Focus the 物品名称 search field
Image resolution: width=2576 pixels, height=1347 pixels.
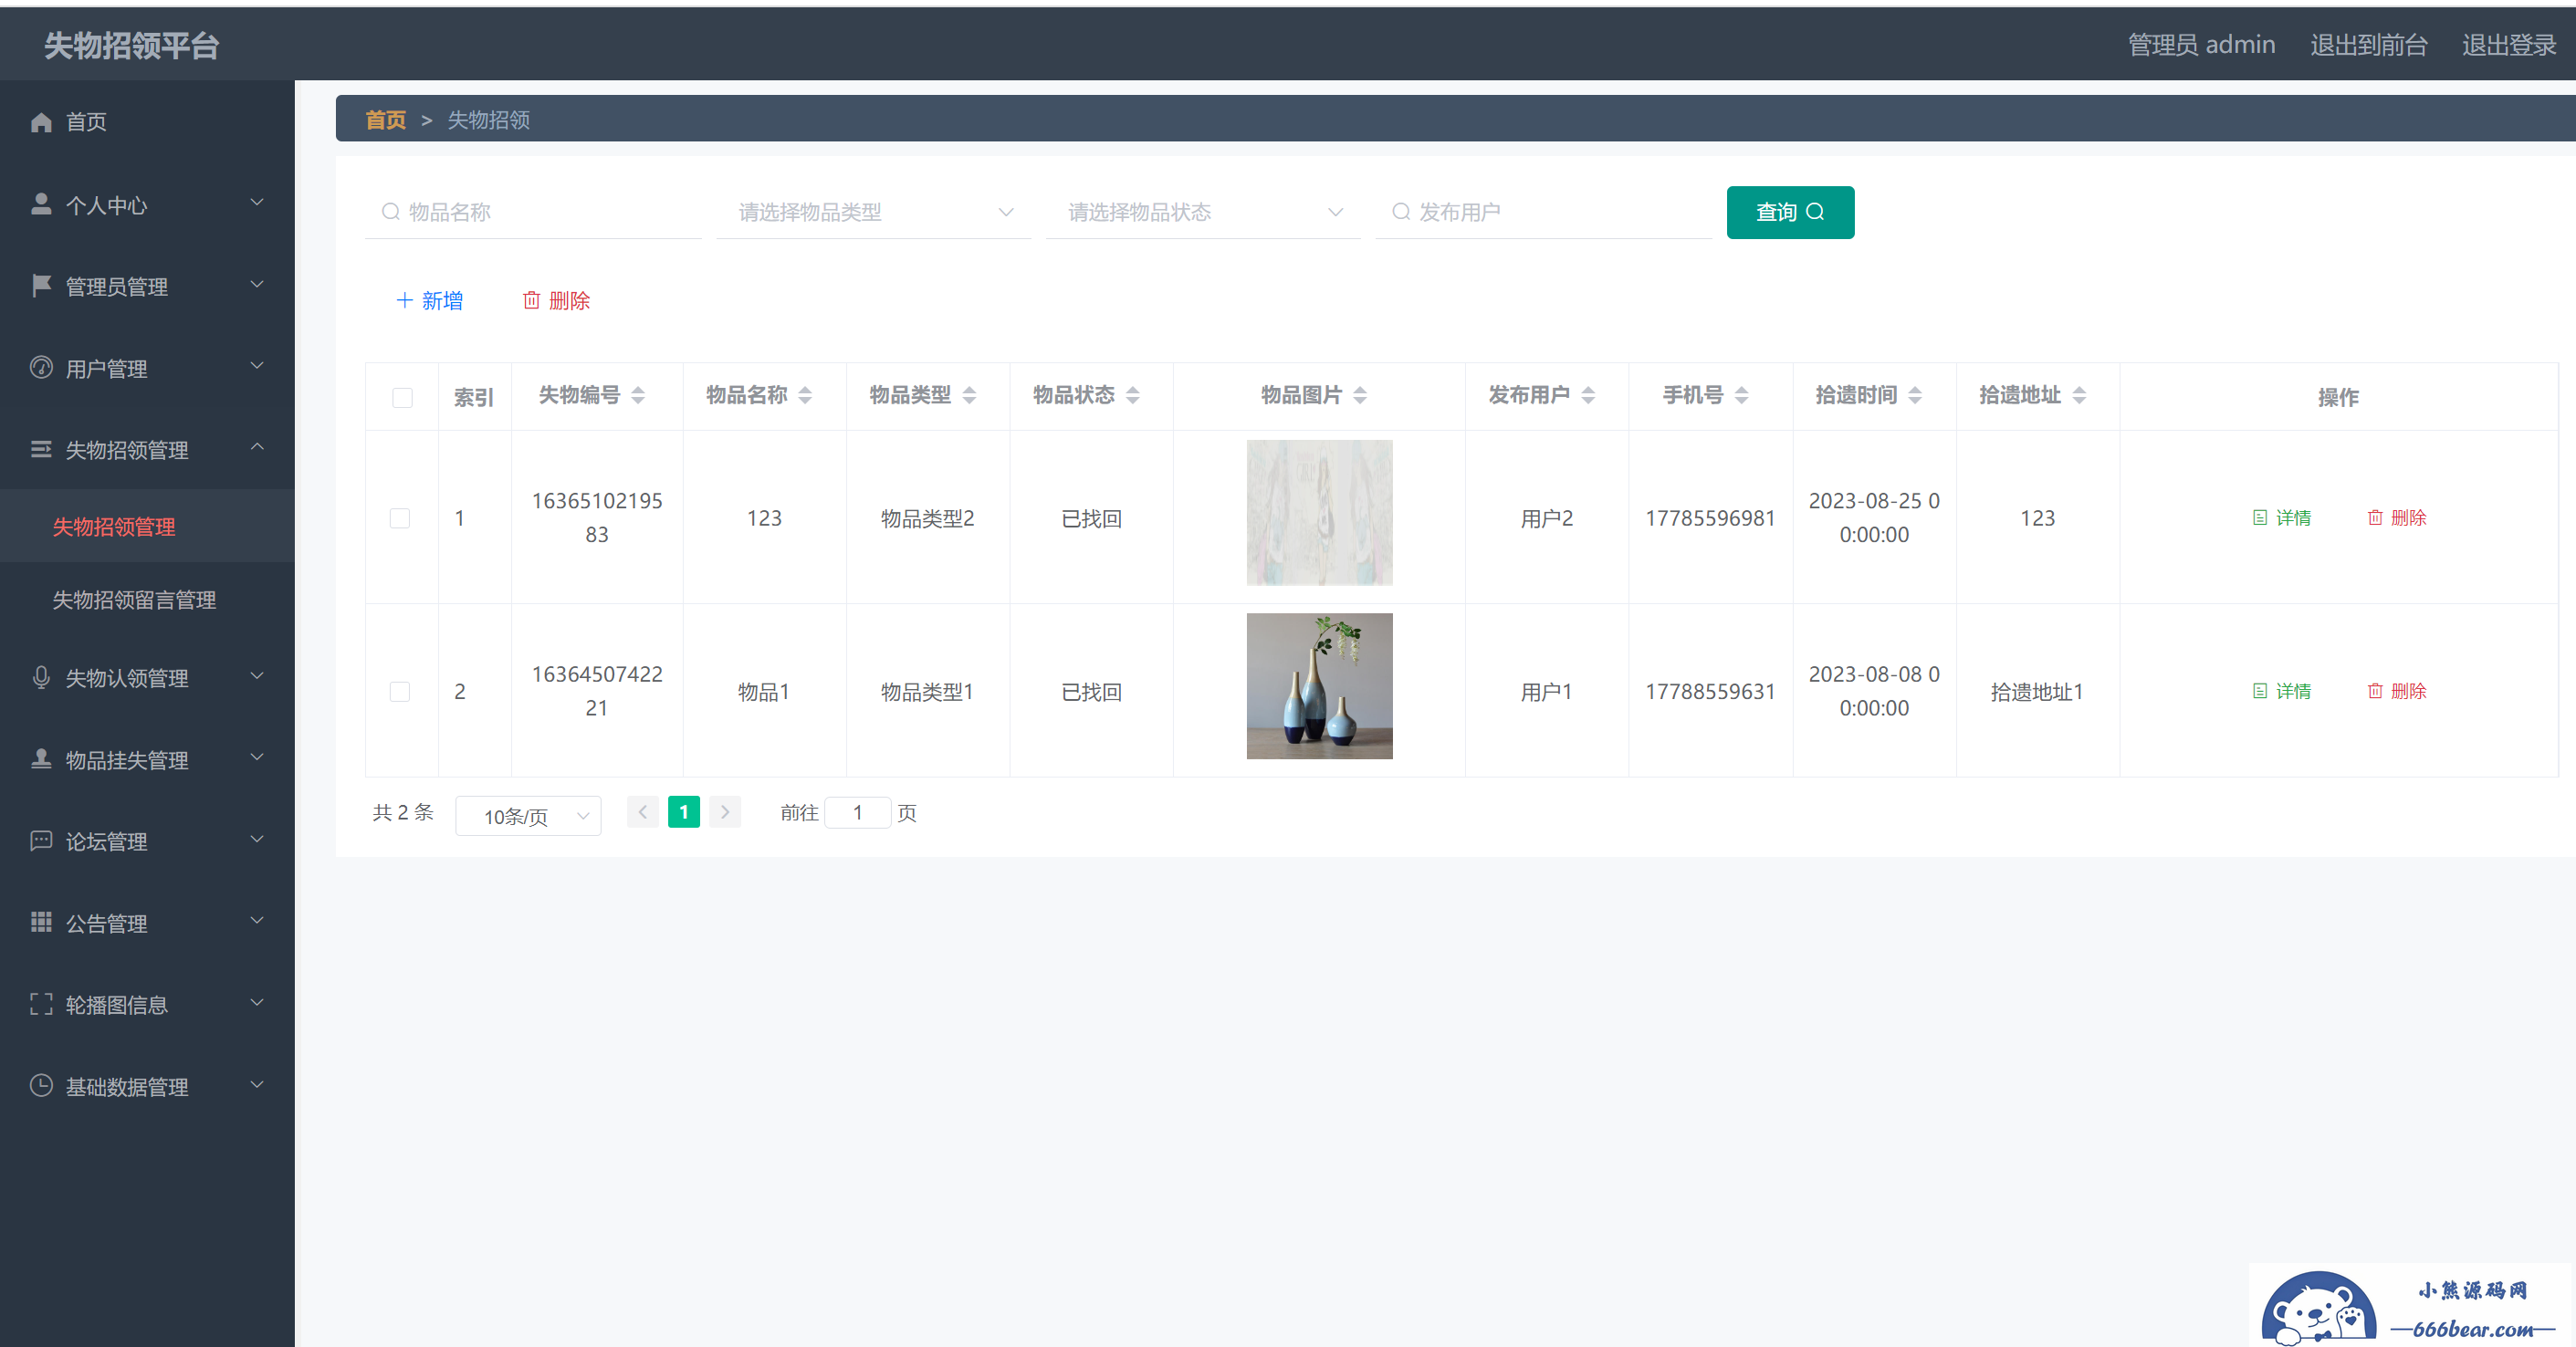pos(533,212)
